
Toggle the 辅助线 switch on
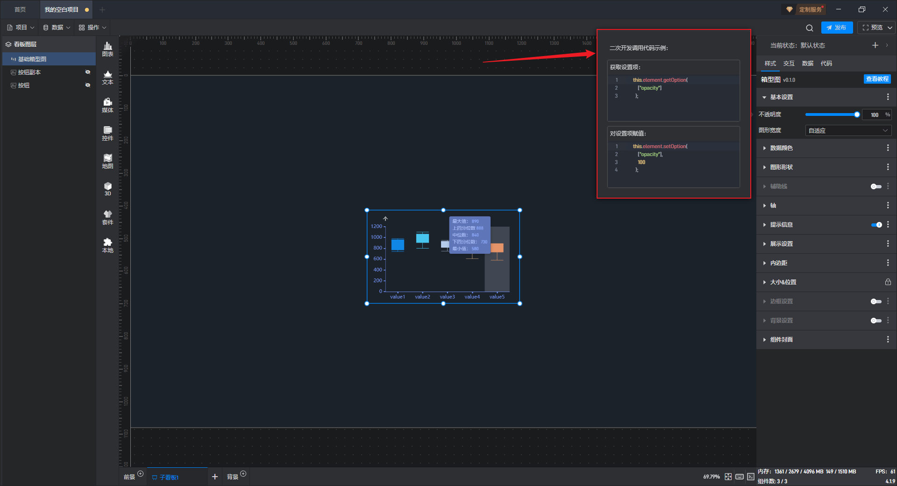(876, 186)
